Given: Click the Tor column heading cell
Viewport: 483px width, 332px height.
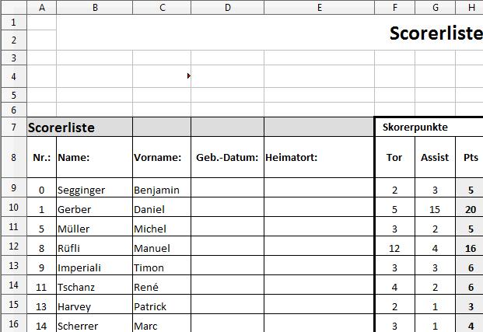Looking at the screenshot, I should (394, 157).
